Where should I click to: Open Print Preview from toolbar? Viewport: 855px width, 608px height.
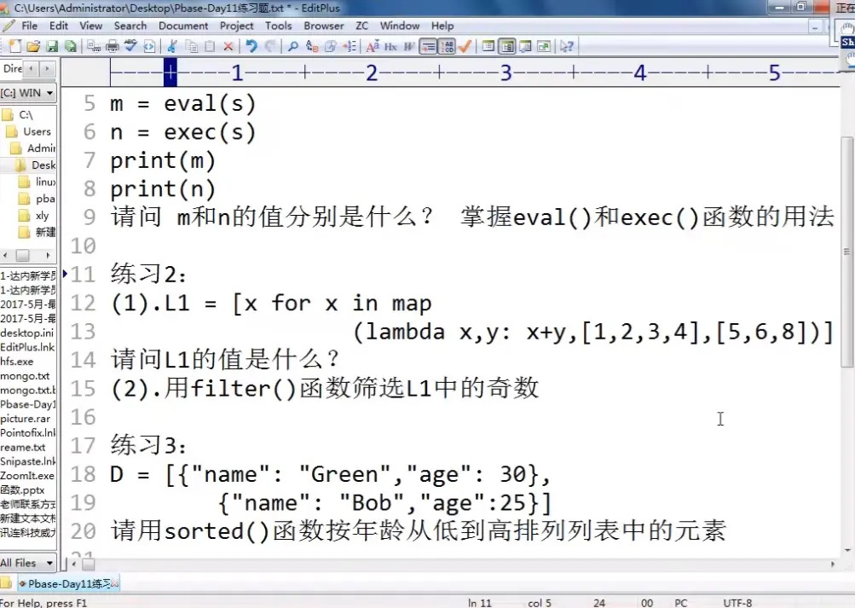[94, 46]
